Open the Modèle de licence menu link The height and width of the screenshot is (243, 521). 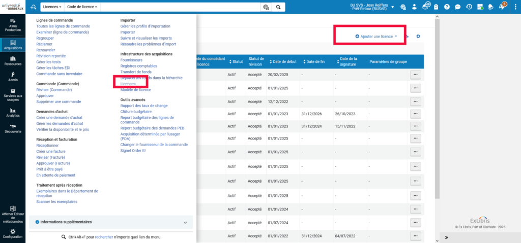click(135, 90)
